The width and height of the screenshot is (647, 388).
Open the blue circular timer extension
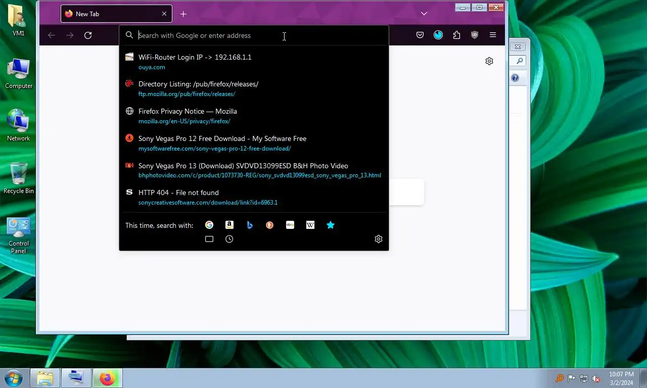[438, 35]
